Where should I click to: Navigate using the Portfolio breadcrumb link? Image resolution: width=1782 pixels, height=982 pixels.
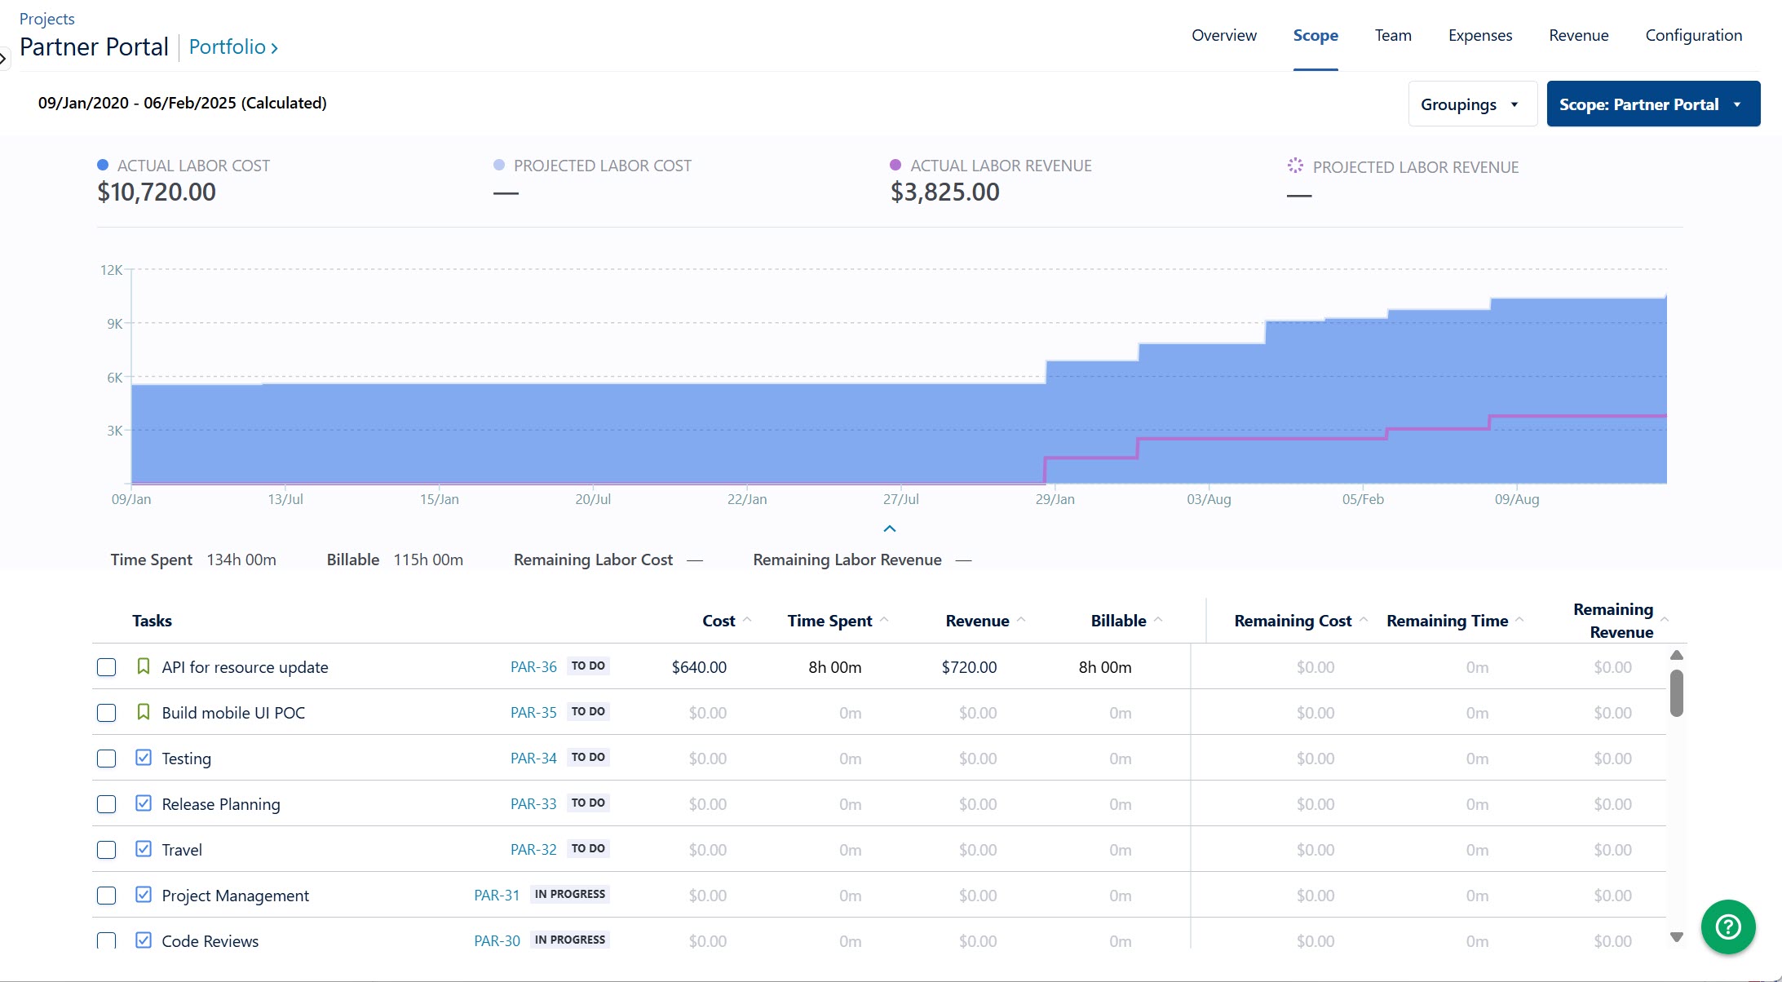point(228,47)
